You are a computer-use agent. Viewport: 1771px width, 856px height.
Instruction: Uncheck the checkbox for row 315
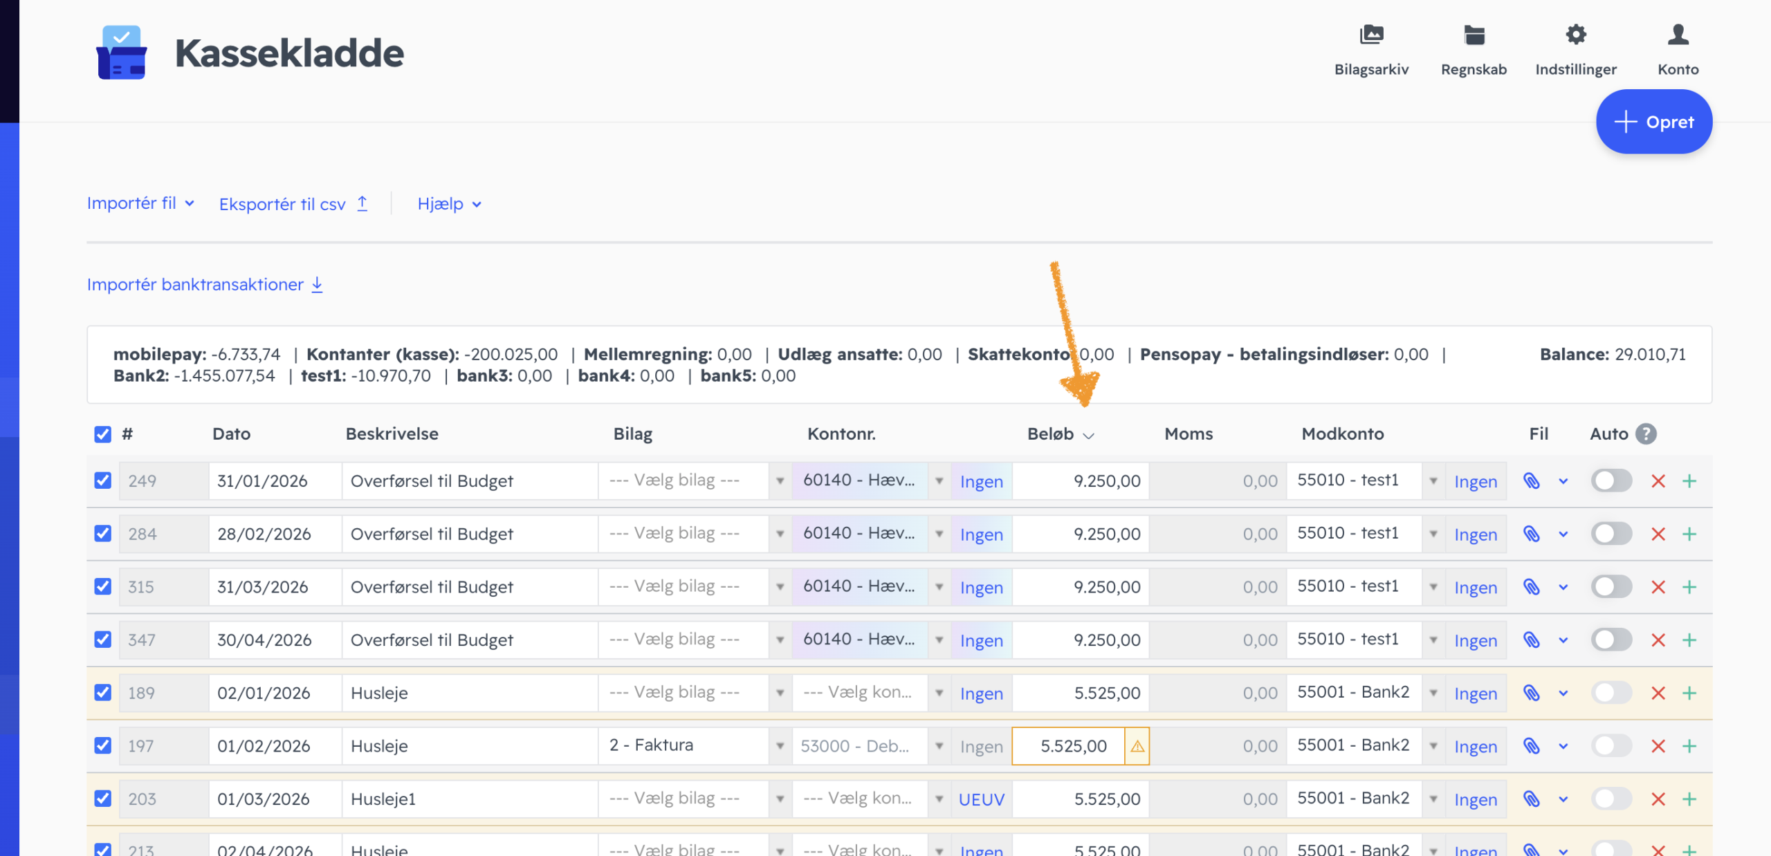coord(102,586)
